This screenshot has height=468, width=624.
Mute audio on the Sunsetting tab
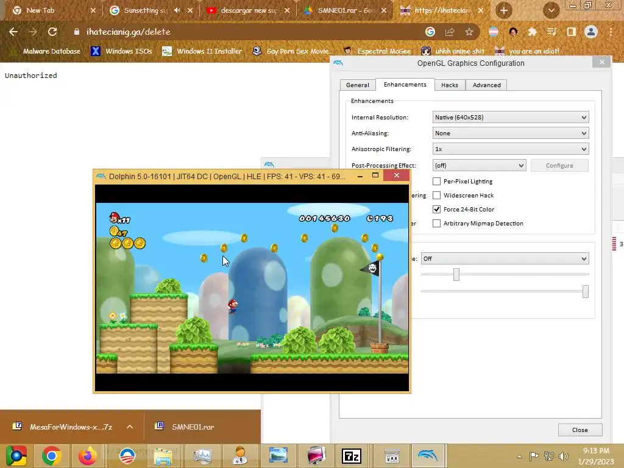point(177,10)
